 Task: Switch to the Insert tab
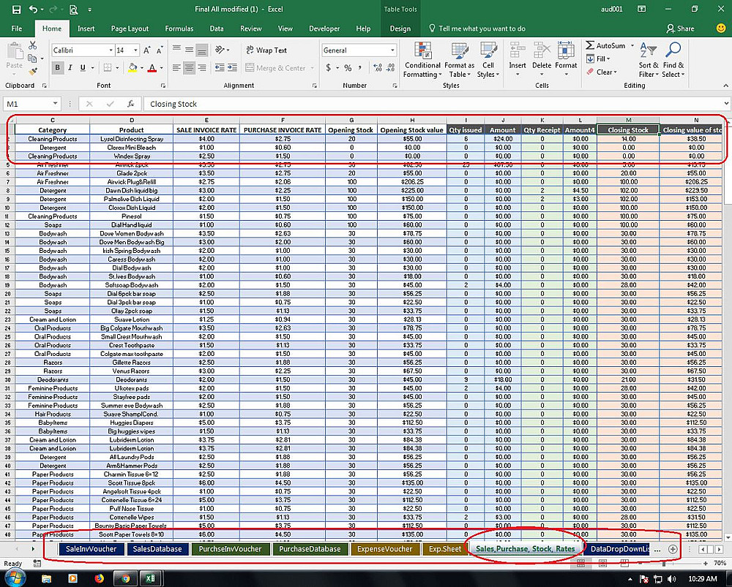[x=86, y=29]
